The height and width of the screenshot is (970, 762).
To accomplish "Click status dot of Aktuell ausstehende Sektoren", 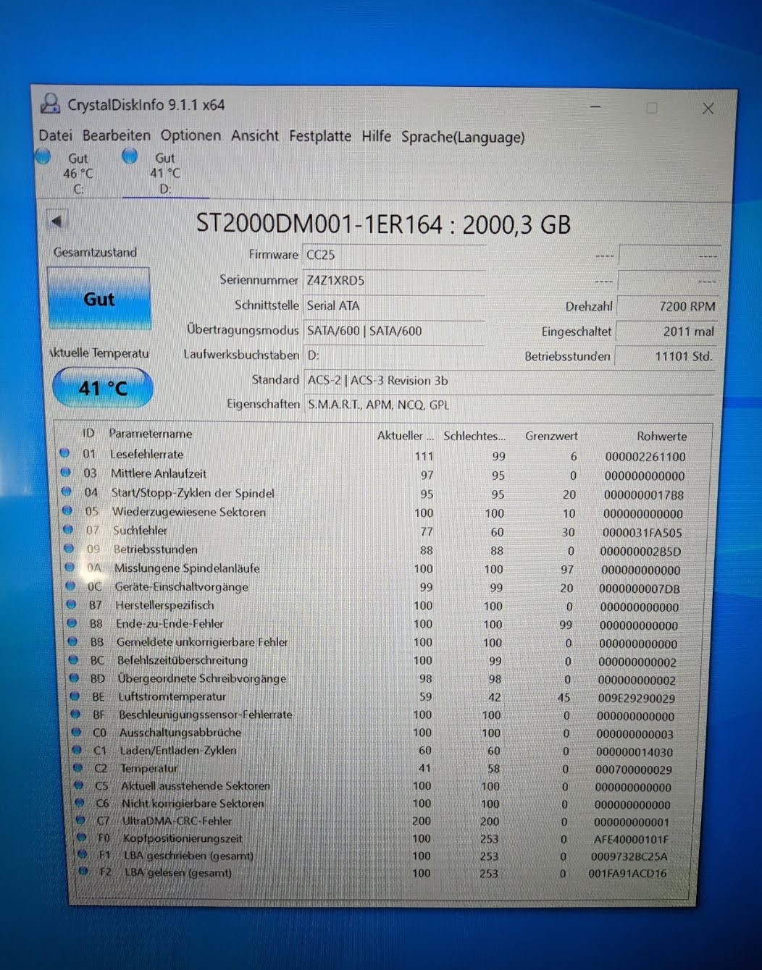I will 78,785.
